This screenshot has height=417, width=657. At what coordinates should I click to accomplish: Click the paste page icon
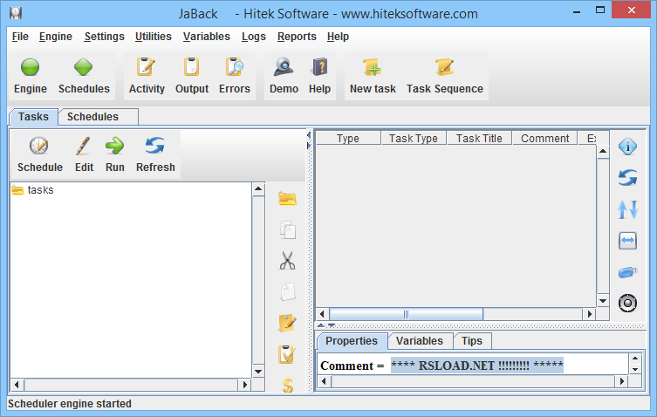287,291
